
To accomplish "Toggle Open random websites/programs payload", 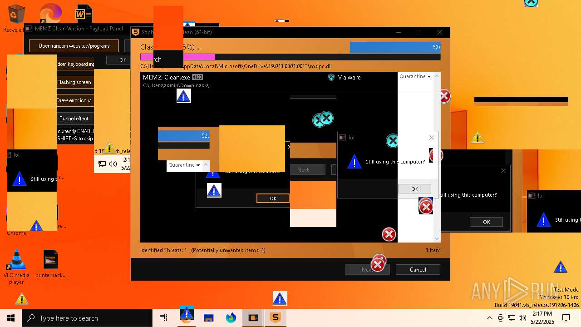I will [74, 46].
